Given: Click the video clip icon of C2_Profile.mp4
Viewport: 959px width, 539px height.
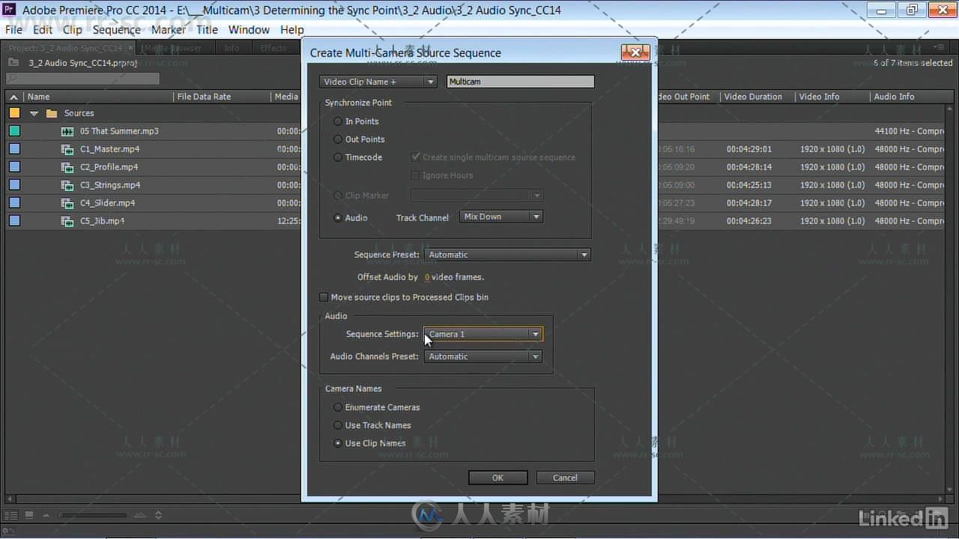Looking at the screenshot, I should 67,167.
